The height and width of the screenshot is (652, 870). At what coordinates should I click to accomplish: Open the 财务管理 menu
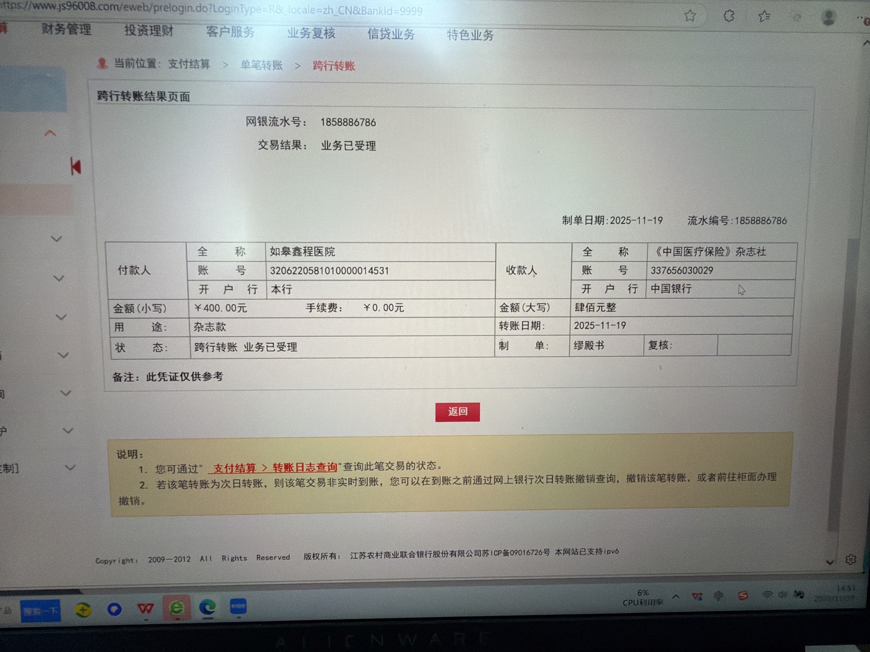[66, 30]
